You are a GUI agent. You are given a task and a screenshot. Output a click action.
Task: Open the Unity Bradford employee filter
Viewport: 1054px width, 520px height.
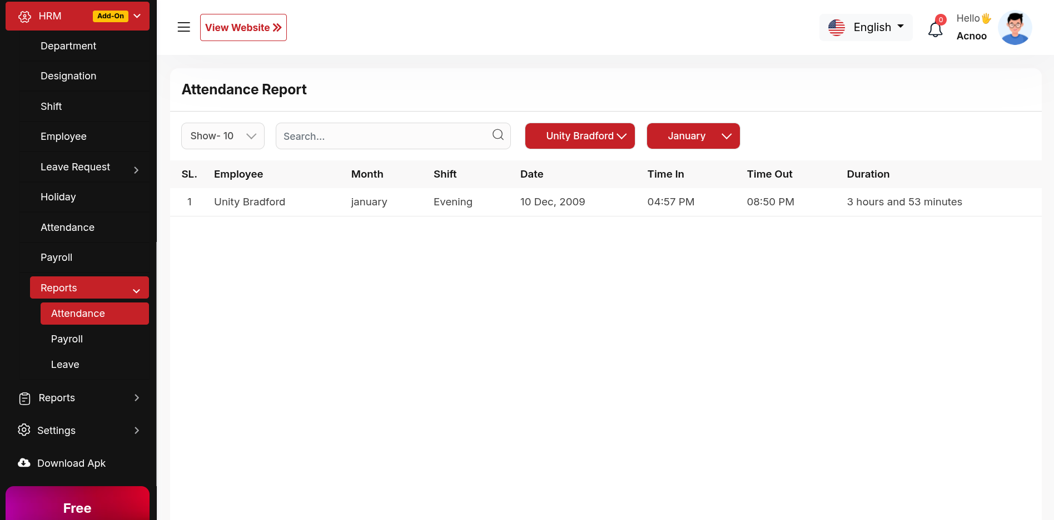(x=579, y=136)
